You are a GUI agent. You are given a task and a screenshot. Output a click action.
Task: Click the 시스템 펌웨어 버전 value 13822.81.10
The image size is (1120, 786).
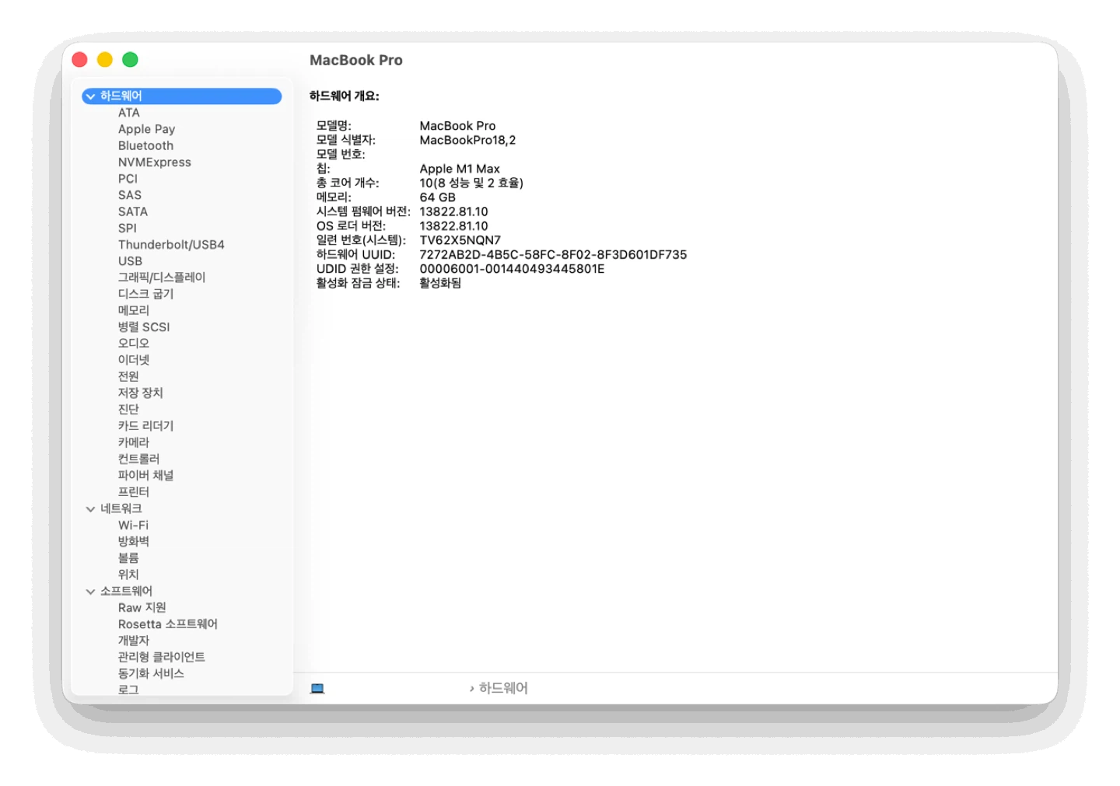[454, 211]
